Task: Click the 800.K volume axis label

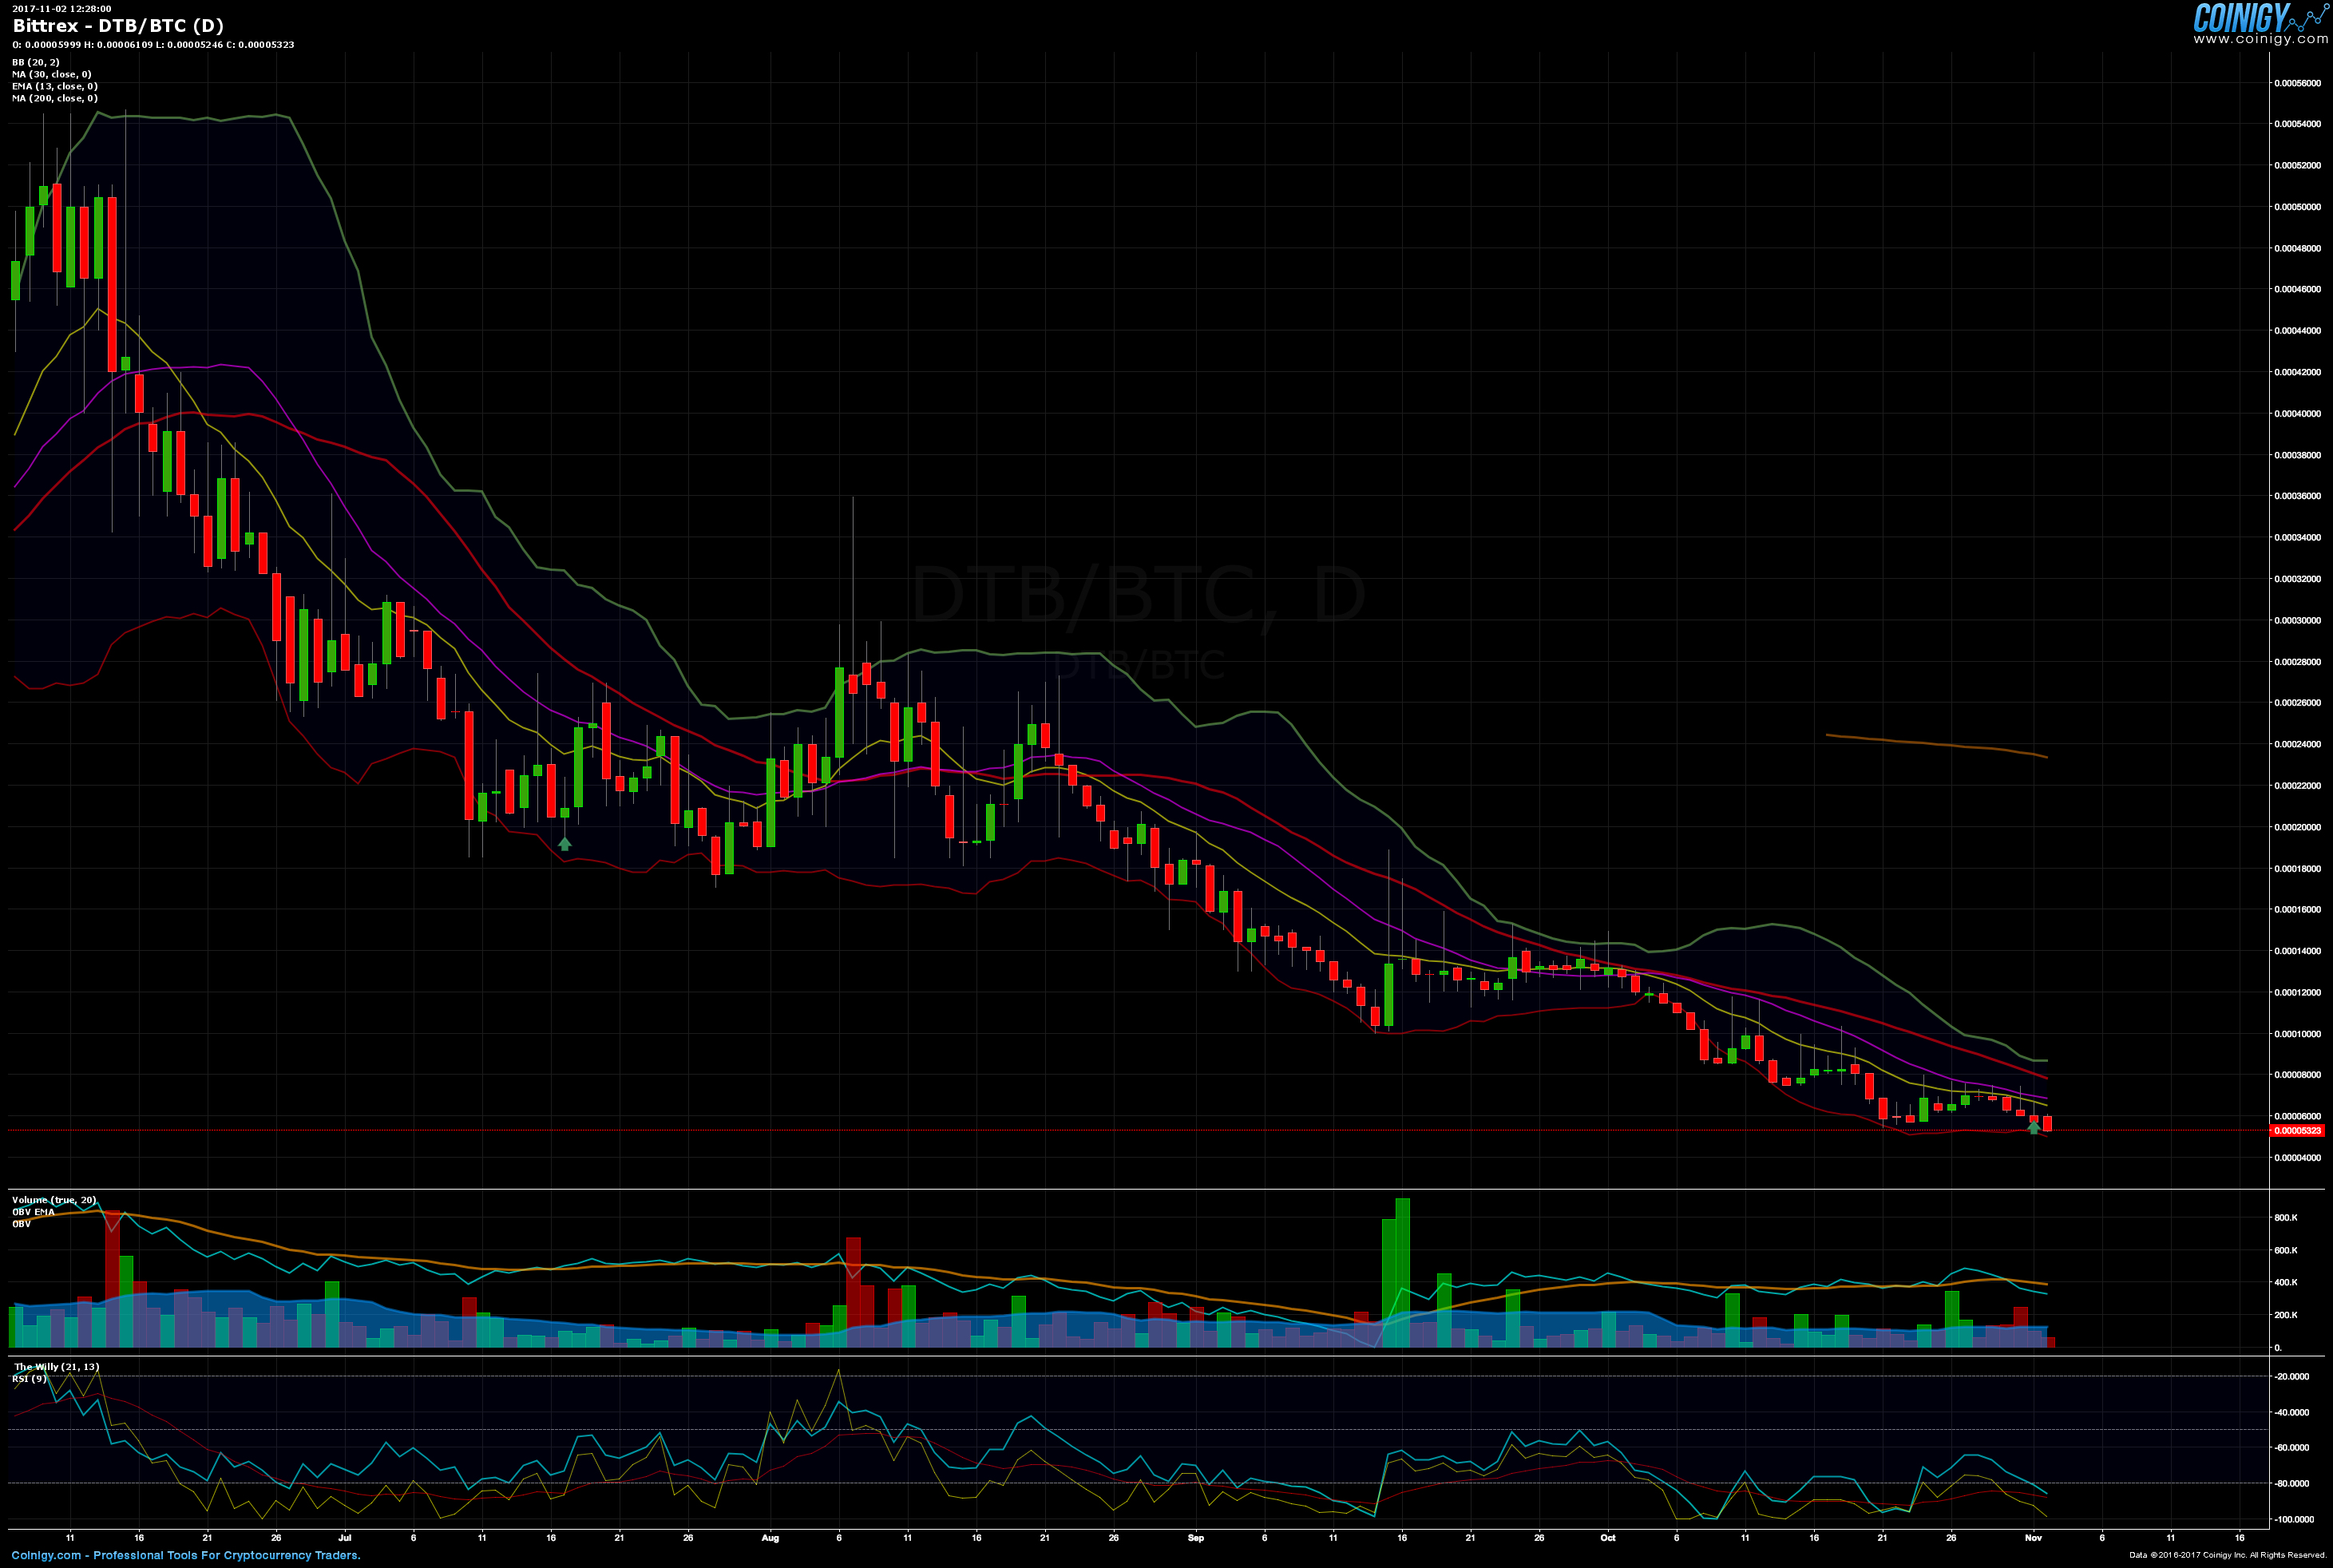Action: [2286, 1218]
